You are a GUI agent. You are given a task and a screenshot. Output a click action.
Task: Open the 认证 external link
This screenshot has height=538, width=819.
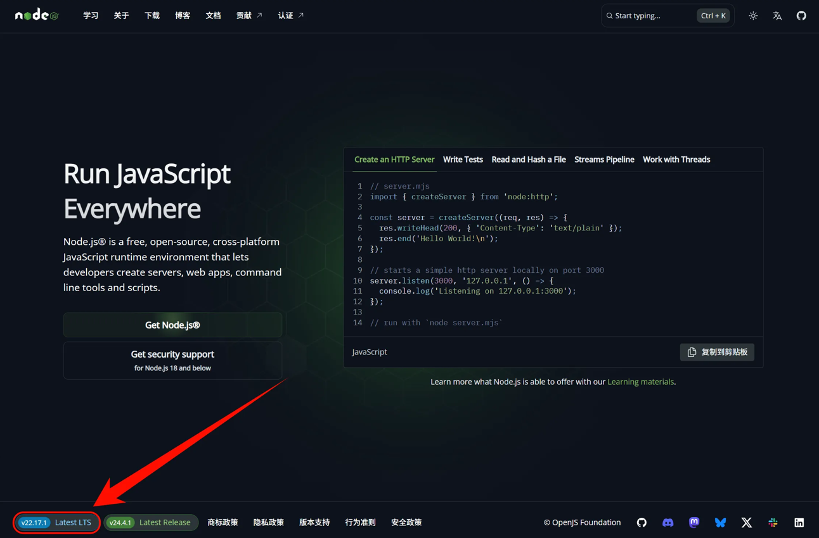[291, 16]
